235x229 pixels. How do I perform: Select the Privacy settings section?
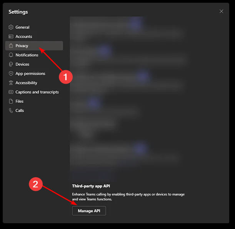click(x=34, y=45)
